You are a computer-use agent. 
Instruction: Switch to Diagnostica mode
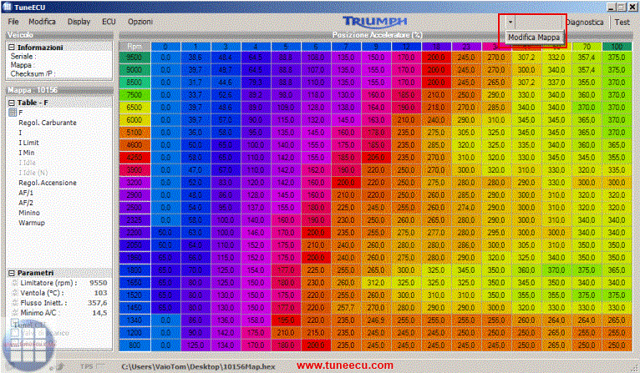(586, 23)
